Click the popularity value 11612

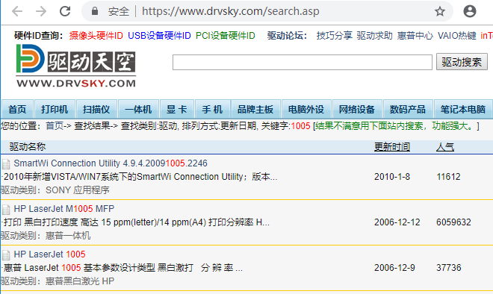click(448, 177)
